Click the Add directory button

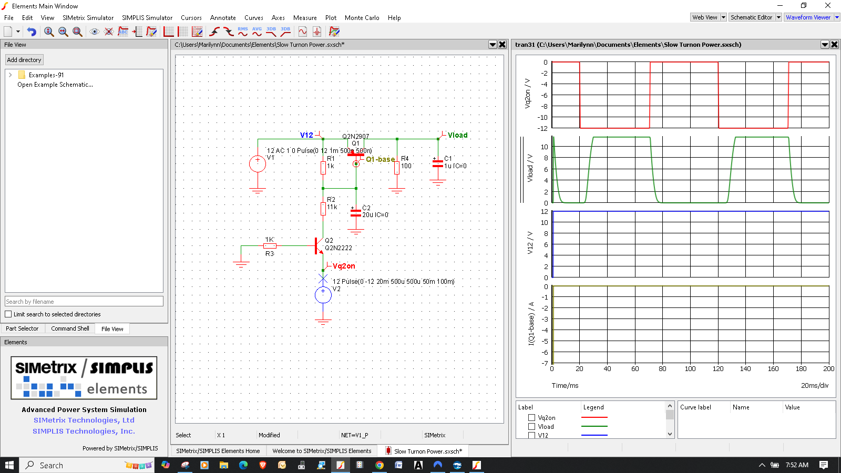point(24,60)
